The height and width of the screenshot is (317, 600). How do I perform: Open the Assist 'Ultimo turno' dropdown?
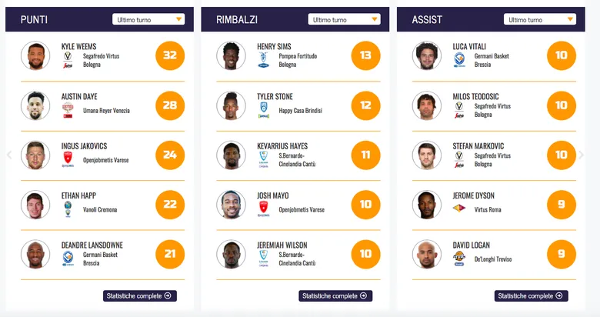point(540,19)
